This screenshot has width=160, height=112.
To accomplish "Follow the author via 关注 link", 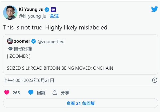I will point(54,16).
